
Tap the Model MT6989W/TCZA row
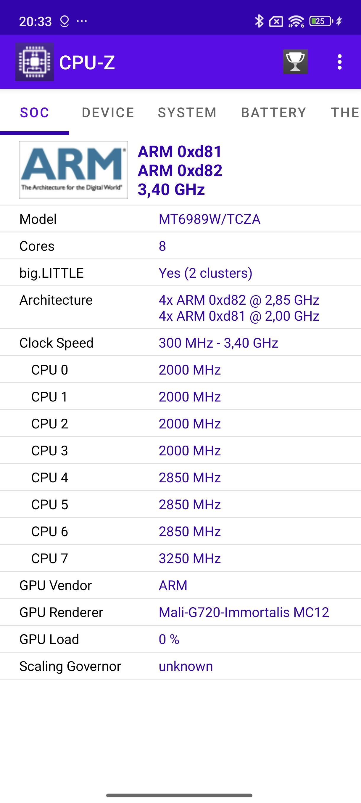click(180, 219)
